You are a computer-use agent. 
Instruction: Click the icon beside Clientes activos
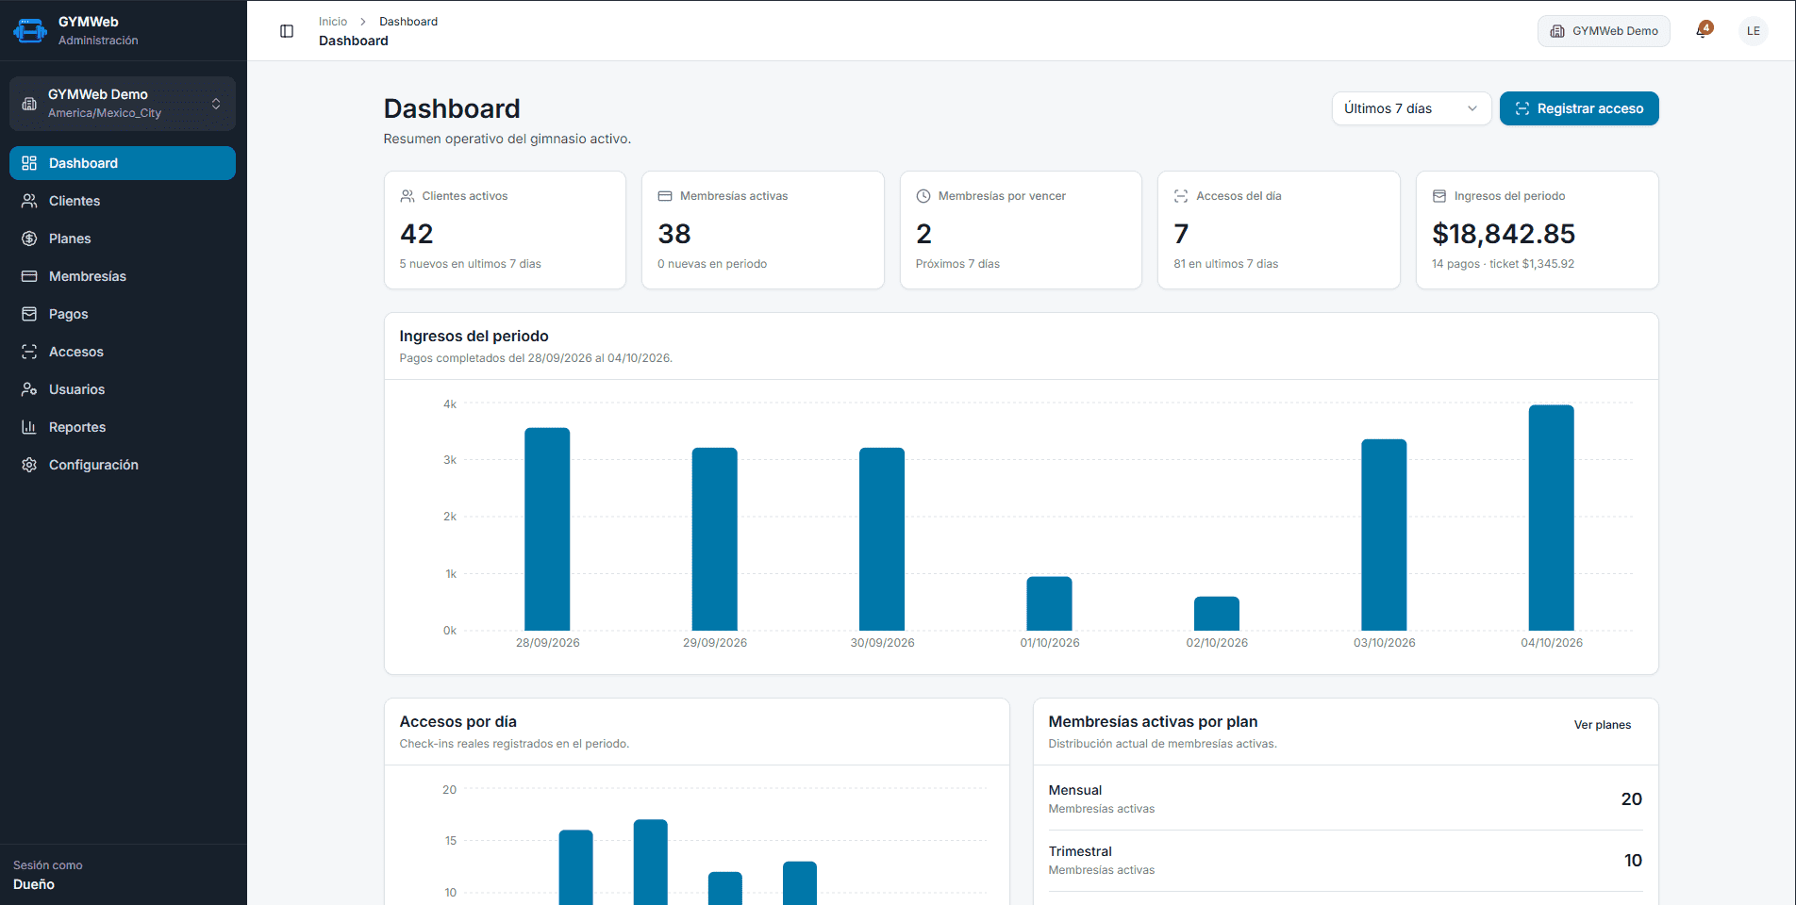(x=407, y=196)
